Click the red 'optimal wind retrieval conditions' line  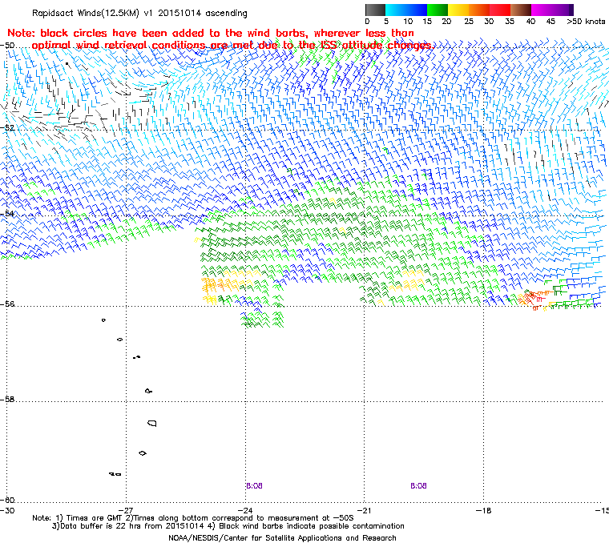coord(232,46)
